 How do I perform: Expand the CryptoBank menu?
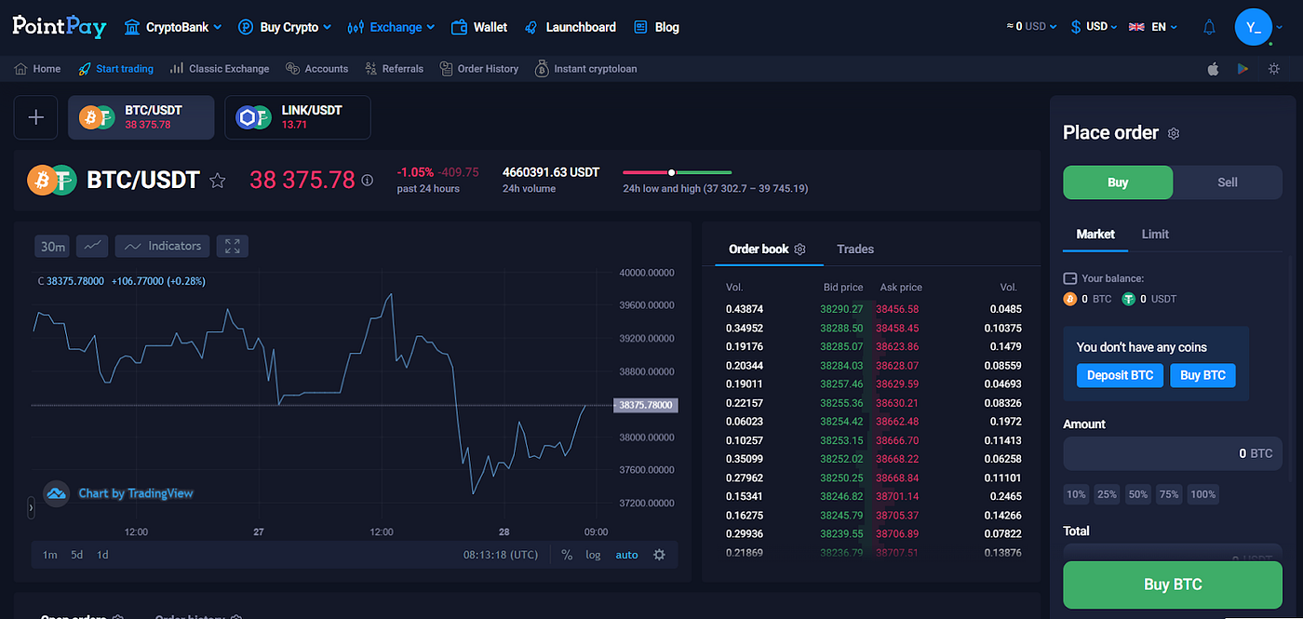173,27
